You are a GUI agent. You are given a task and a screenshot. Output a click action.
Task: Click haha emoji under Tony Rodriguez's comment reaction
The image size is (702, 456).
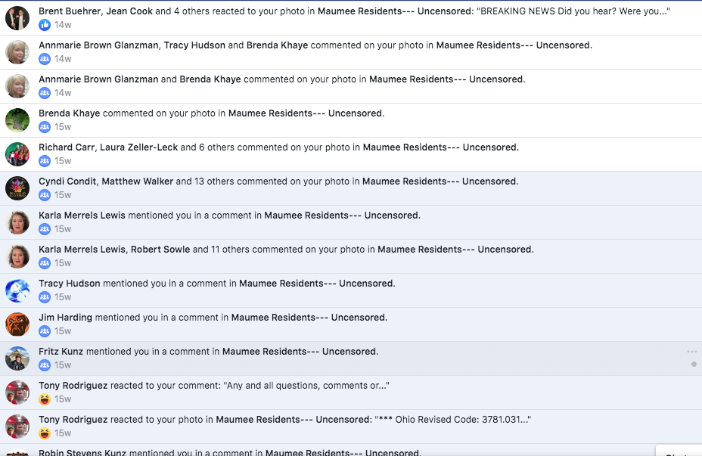(45, 399)
